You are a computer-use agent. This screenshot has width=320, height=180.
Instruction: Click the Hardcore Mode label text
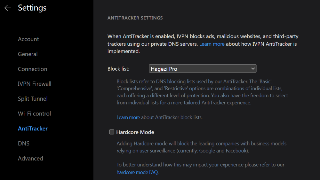(135, 132)
